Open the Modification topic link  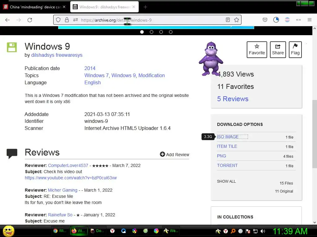152,75
